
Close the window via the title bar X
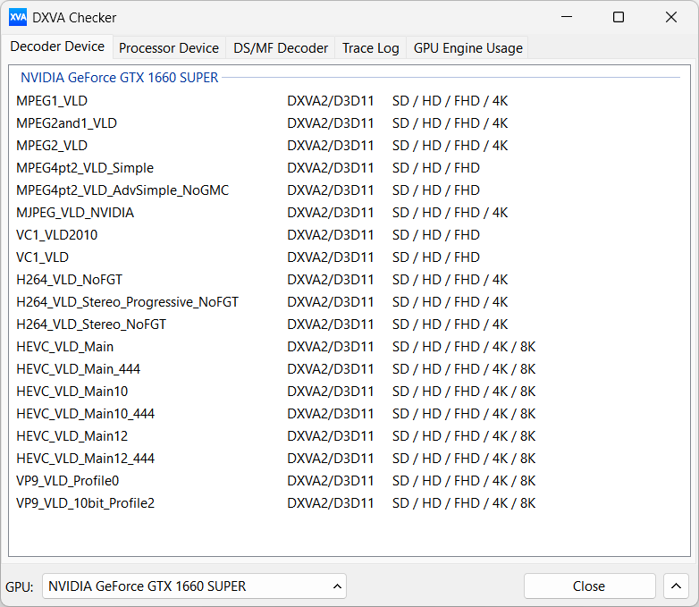pos(671,17)
